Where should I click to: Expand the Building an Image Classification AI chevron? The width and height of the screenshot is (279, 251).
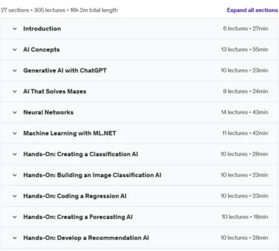15,175
